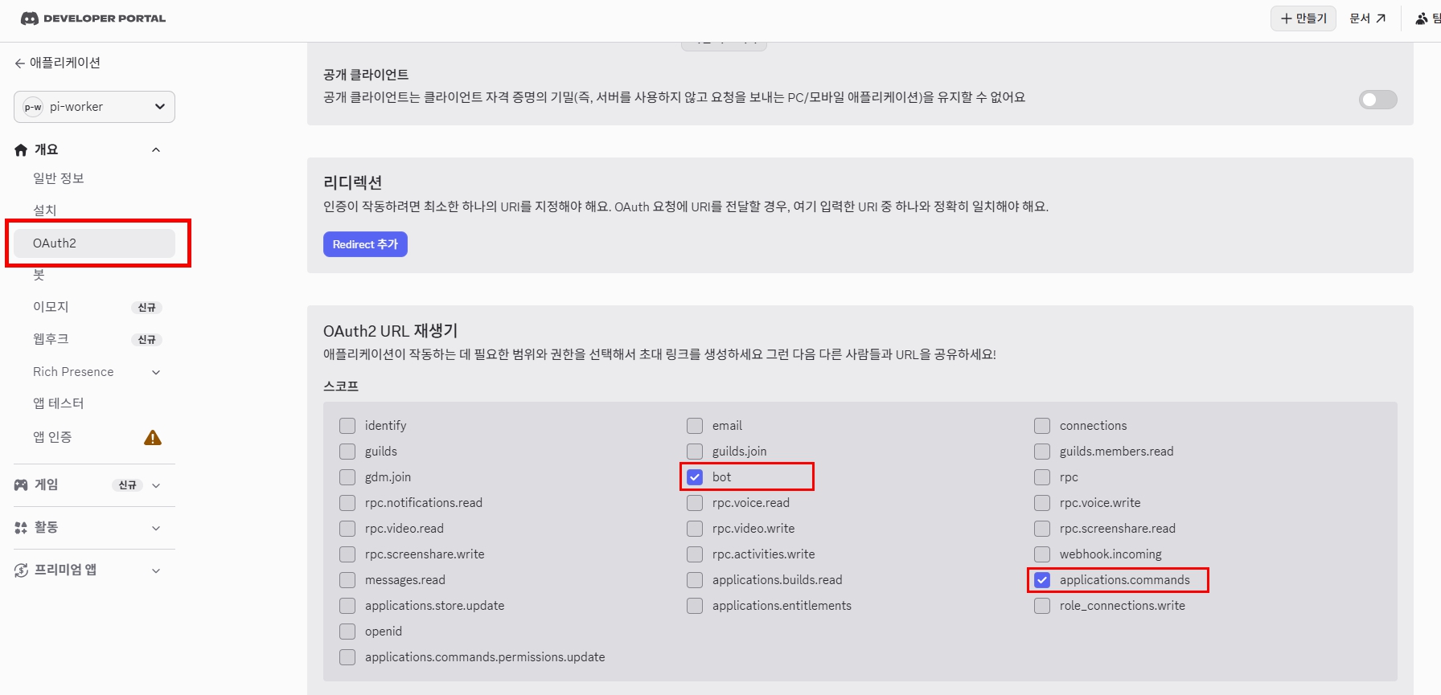Check the identify scope checkbox
Screen dimensions: 1441x695
coord(347,426)
